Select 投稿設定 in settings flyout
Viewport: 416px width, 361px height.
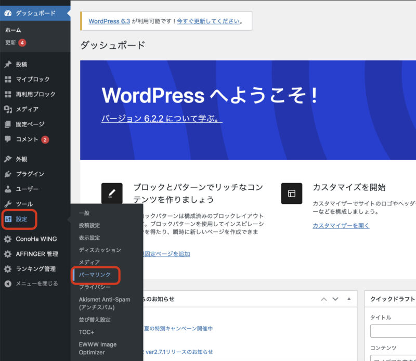click(89, 225)
